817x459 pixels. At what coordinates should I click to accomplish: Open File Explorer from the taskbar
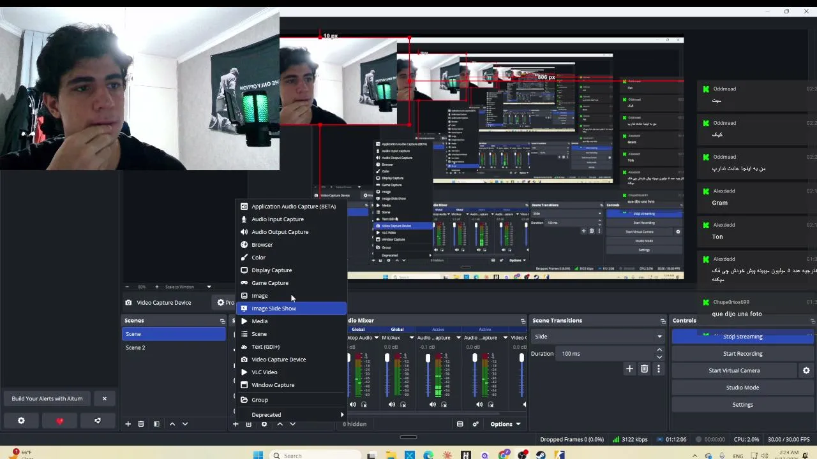pos(391,455)
